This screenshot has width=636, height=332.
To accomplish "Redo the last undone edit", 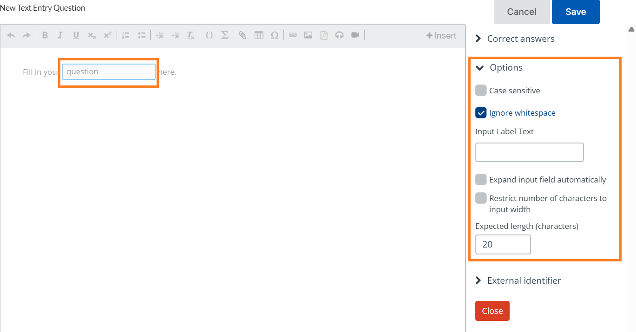I will [x=26, y=35].
